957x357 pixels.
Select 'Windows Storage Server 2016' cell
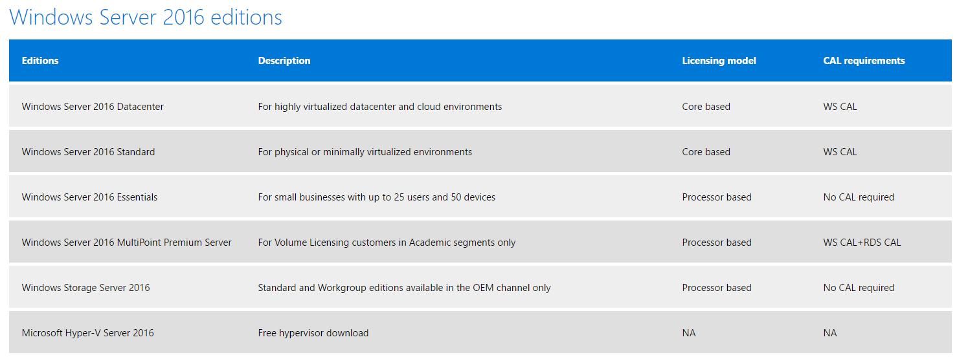click(85, 288)
